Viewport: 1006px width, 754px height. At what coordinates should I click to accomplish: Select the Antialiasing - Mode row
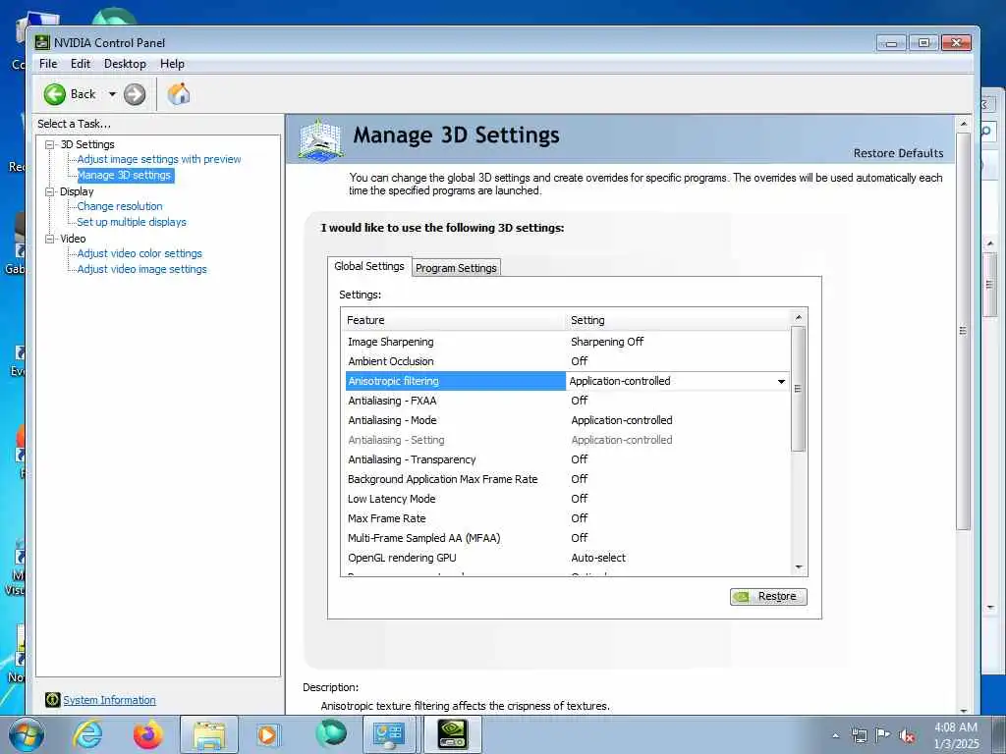point(567,420)
